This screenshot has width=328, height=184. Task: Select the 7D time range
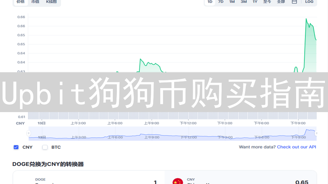point(221,2)
